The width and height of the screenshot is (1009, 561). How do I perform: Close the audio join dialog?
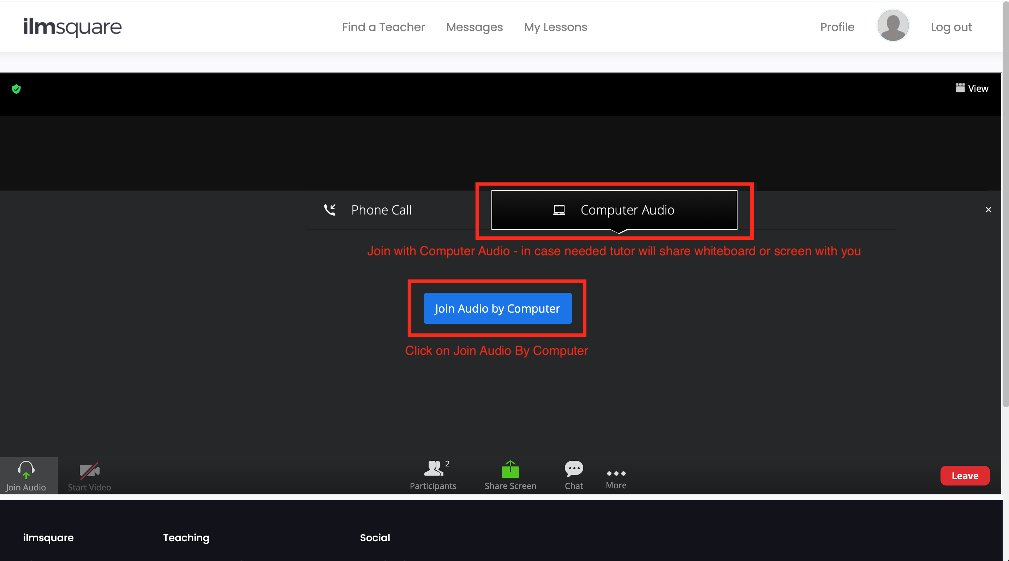(988, 210)
